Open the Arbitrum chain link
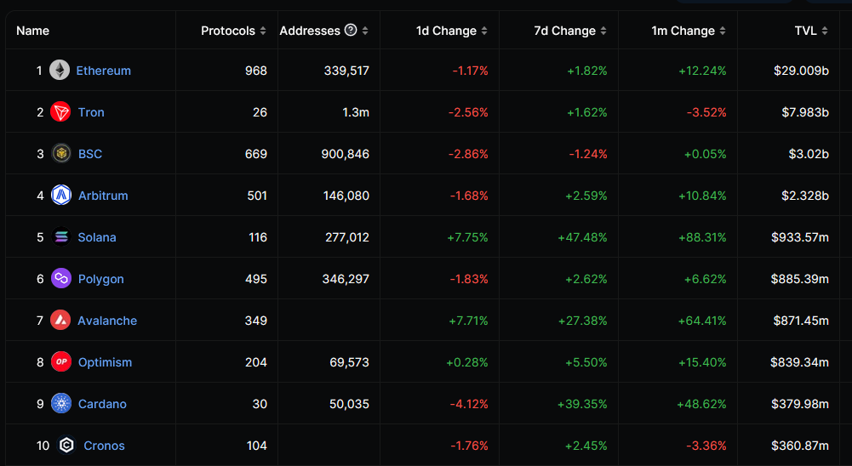The height and width of the screenshot is (466, 852). click(103, 196)
